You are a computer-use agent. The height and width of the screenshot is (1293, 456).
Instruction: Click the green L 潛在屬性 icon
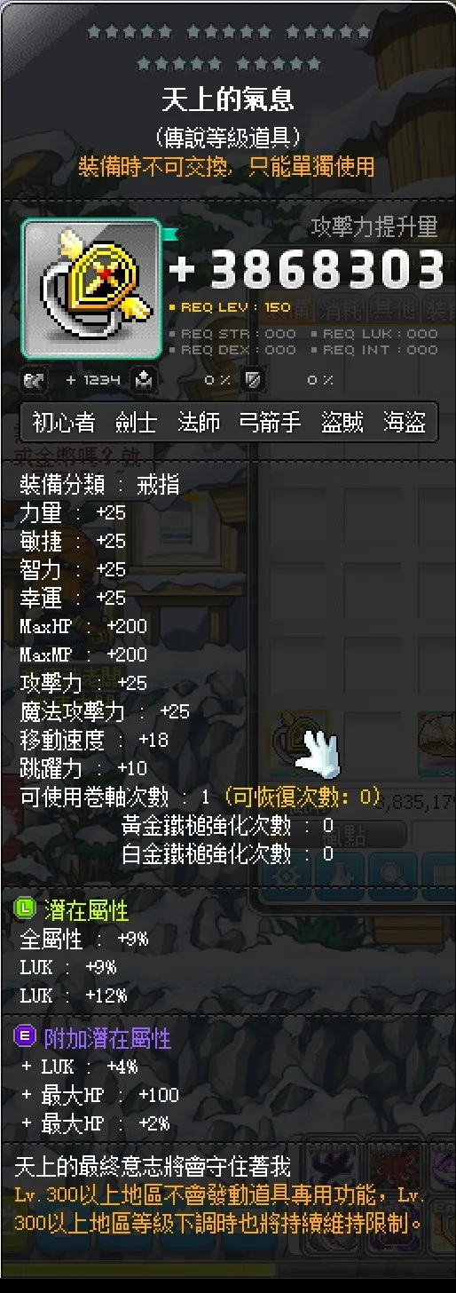point(27,908)
